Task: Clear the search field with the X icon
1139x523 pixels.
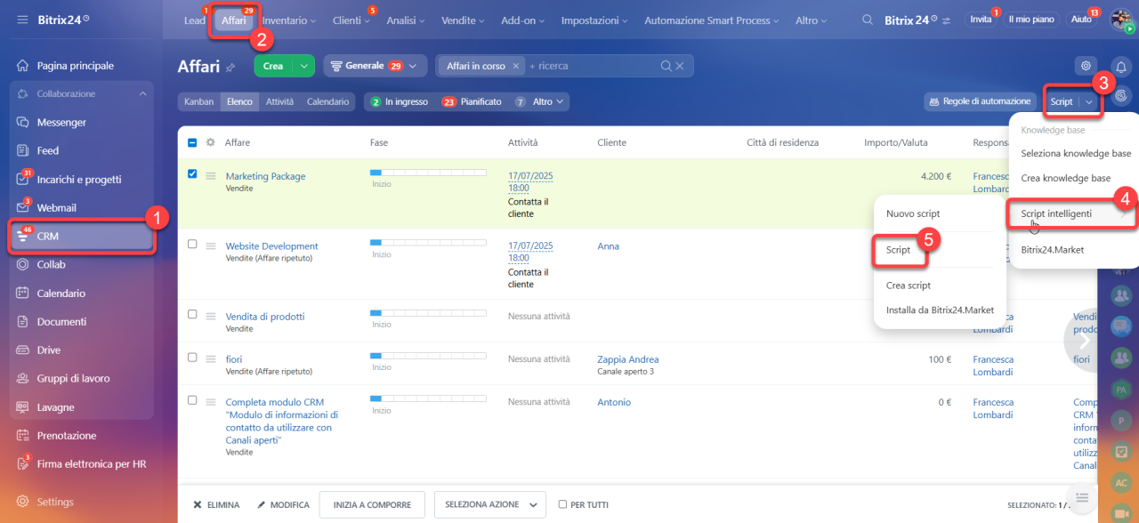Action: 680,66
